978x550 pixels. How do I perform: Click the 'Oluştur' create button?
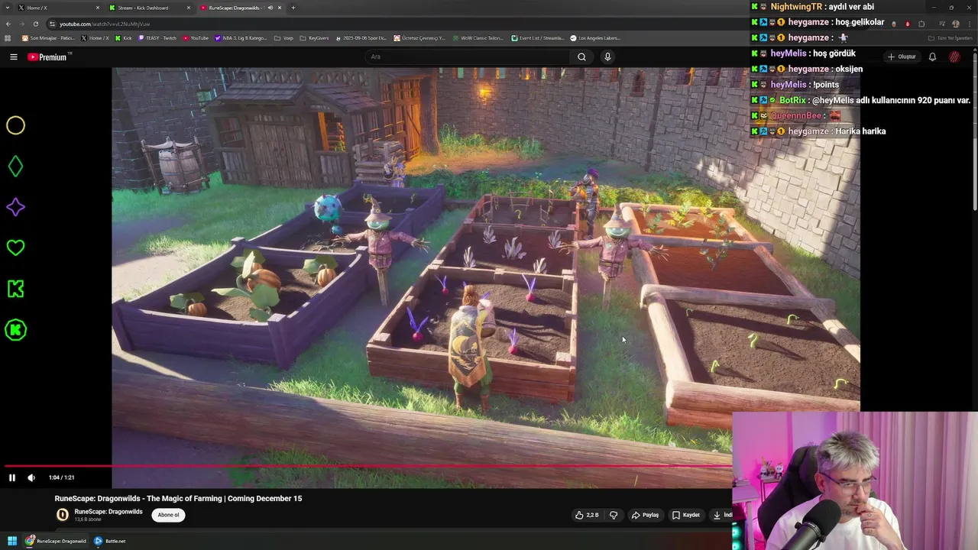(902, 57)
